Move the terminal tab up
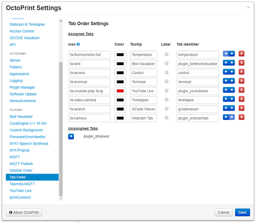Screen dimensions: 256x223 click(x=226, y=81)
